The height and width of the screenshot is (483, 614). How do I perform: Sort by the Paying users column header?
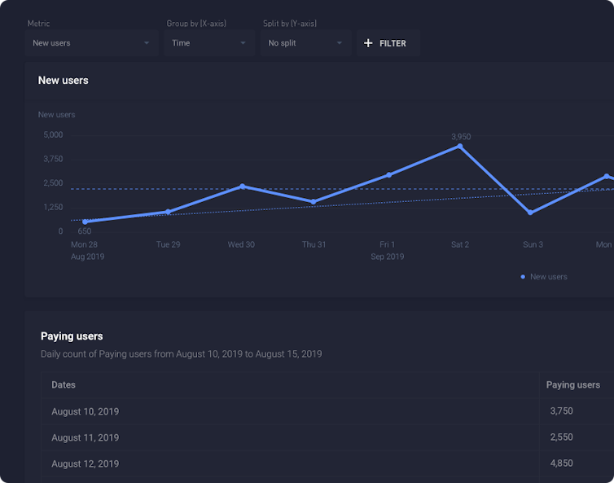572,385
